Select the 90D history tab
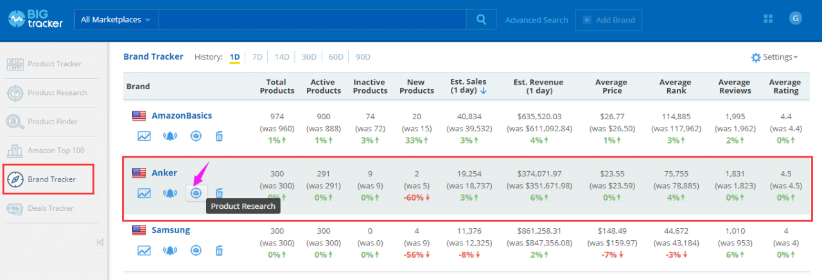Viewport: 822px width, 280px height. point(363,57)
